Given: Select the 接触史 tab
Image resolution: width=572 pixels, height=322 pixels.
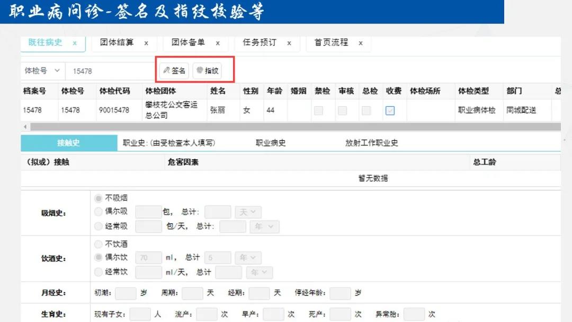Looking at the screenshot, I should [69, 143].
